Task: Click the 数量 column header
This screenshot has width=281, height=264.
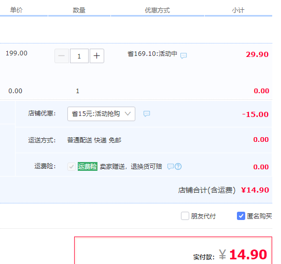Action: (79, 10)
